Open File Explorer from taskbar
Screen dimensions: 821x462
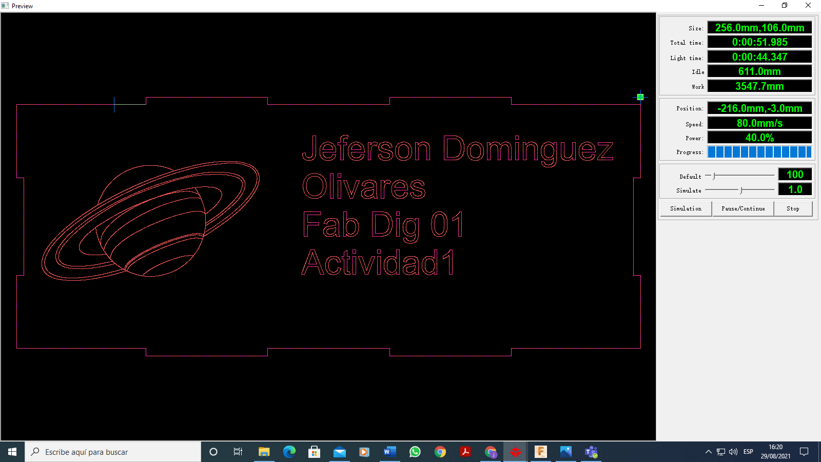(x=264, y=452)
